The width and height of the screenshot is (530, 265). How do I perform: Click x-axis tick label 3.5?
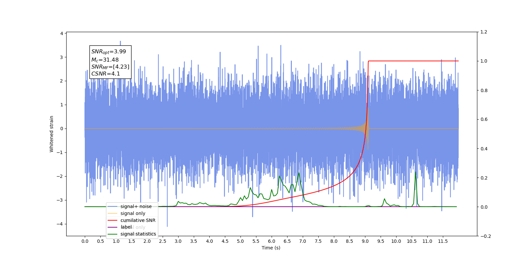194,241
